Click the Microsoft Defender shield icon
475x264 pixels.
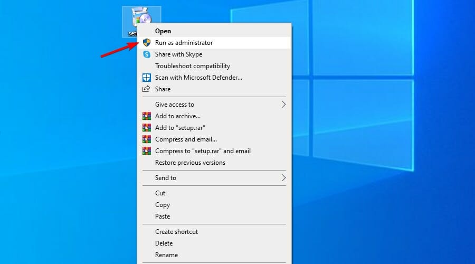point(147,78)
